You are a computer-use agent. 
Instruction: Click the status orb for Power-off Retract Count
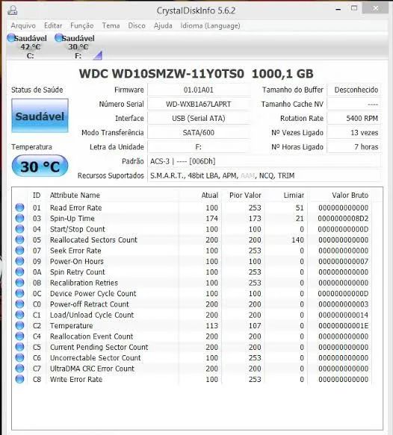pyautogui.click(x=19, y=304)
